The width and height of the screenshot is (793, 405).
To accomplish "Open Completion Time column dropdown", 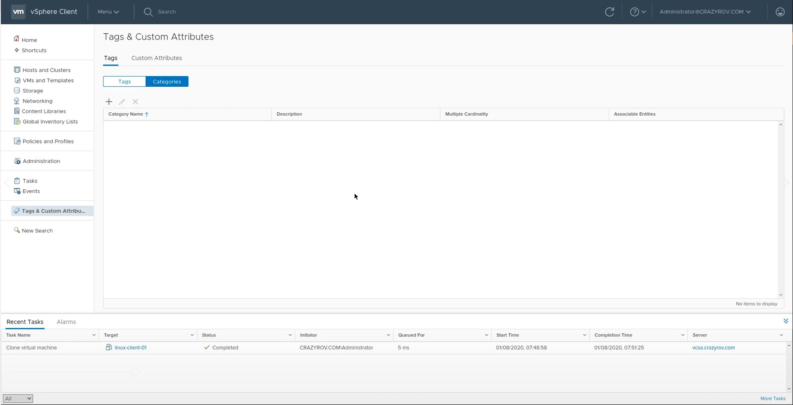I will (x=683, y=335).
